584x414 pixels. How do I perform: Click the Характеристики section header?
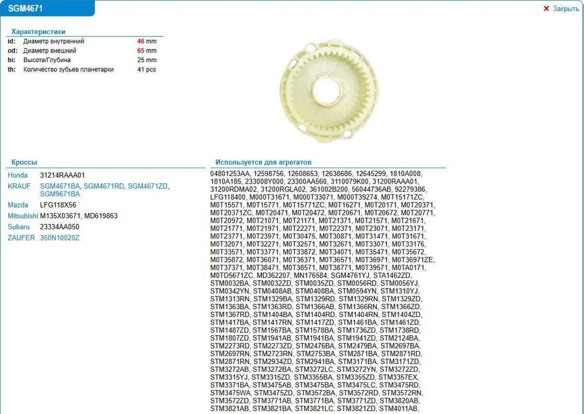coord(38,32)
